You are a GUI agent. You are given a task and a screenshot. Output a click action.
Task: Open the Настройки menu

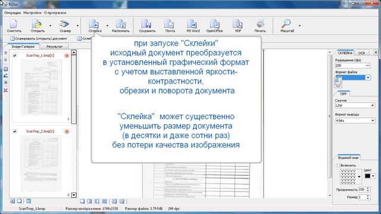(32, 13)
